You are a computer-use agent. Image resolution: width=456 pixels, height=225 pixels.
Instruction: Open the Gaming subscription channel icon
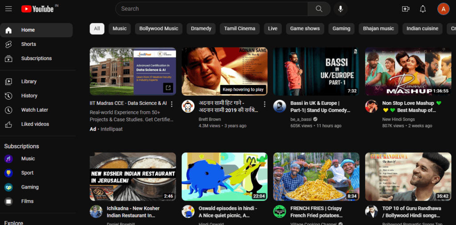(x=8, y=187)
